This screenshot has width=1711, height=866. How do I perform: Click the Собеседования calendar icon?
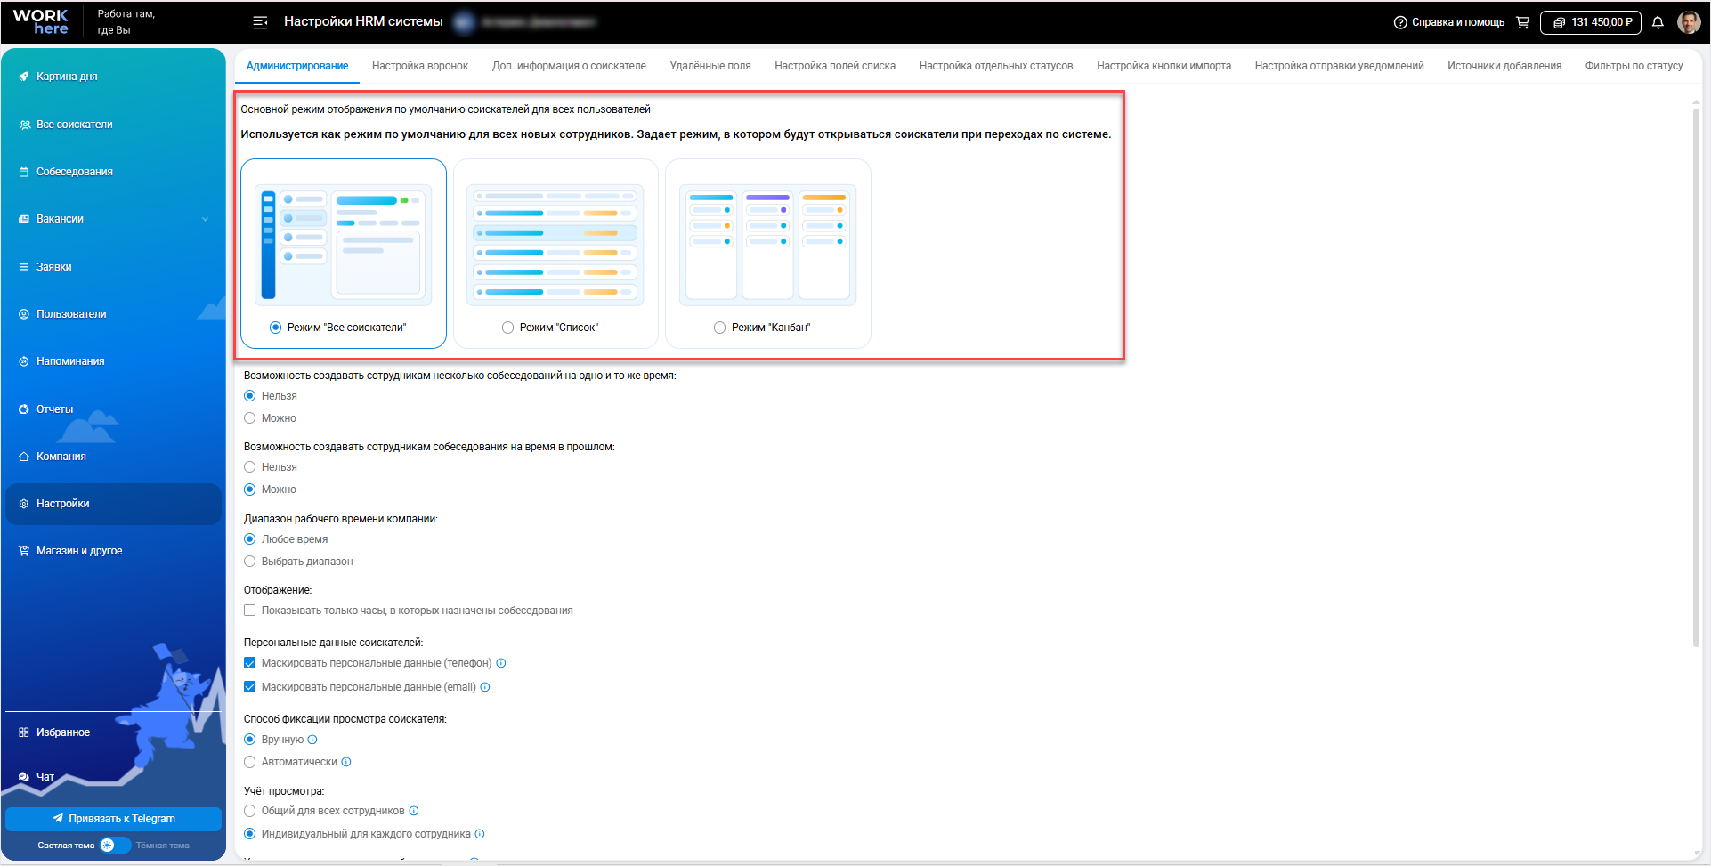(x=24, y=172)
